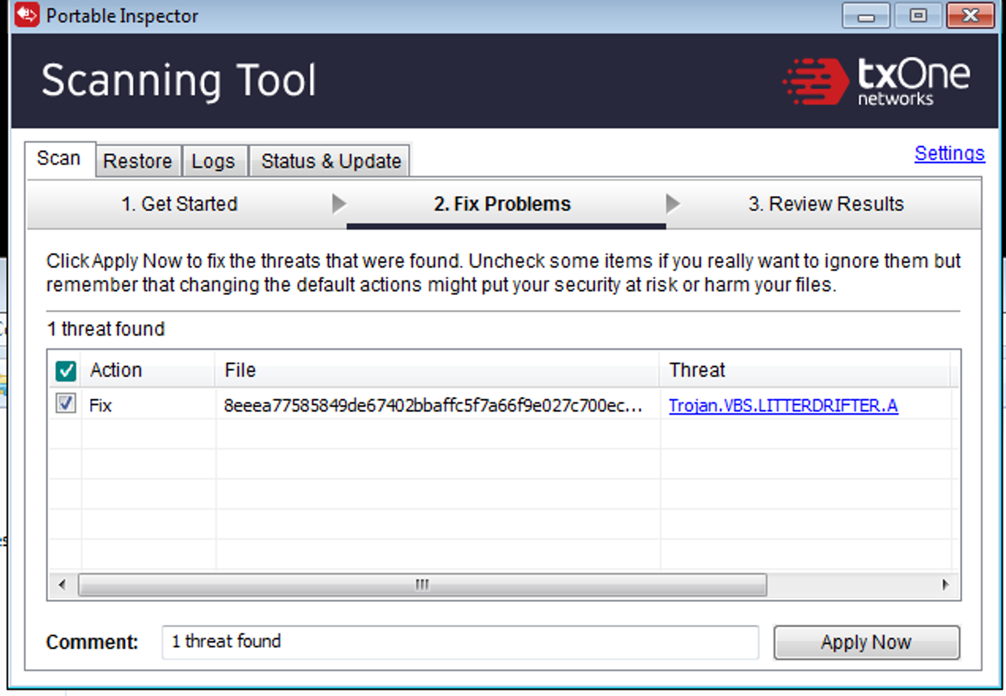Click right arrow of horizontal scrollbar

[x=945, y=584]
